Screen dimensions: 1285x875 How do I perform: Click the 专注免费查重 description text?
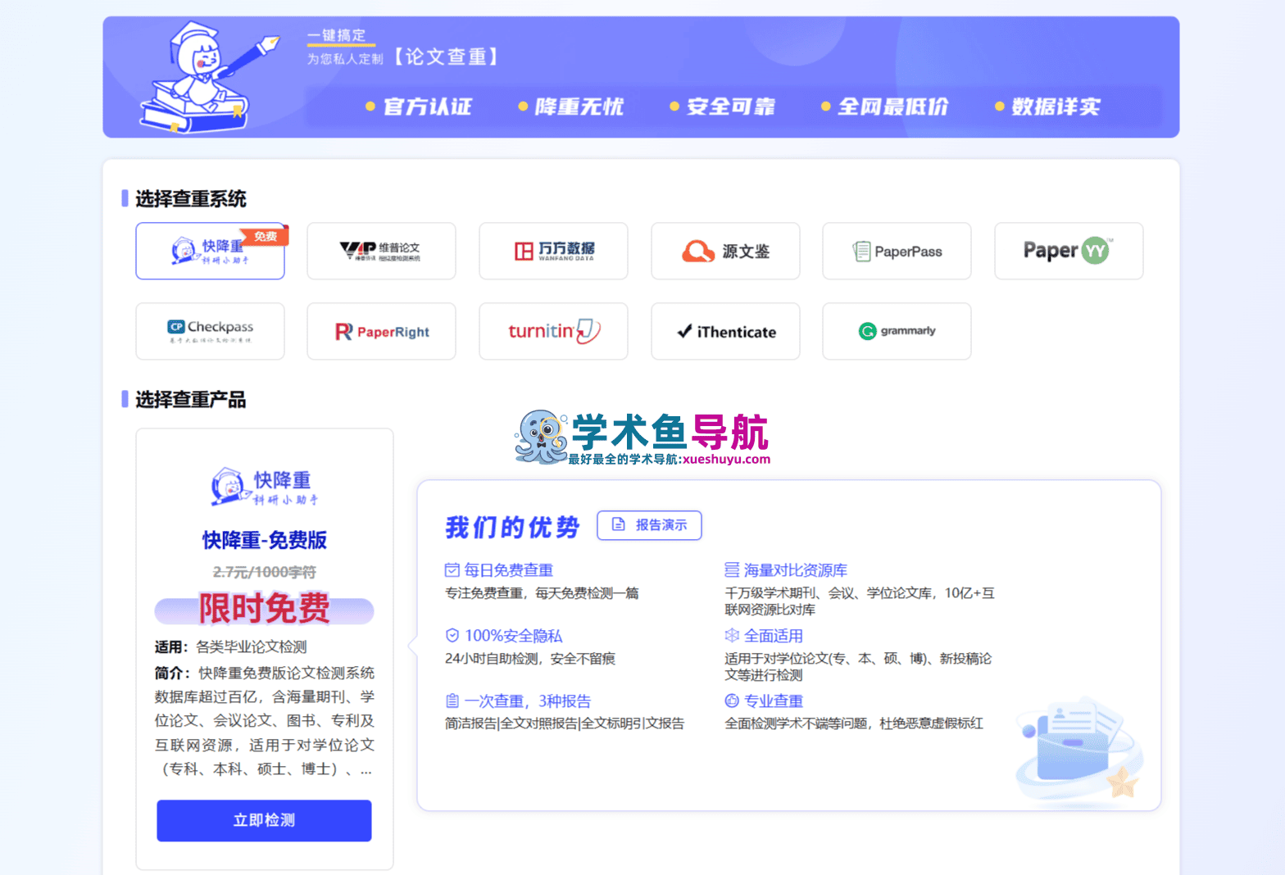pyautogui.click(x=542, y=592)
